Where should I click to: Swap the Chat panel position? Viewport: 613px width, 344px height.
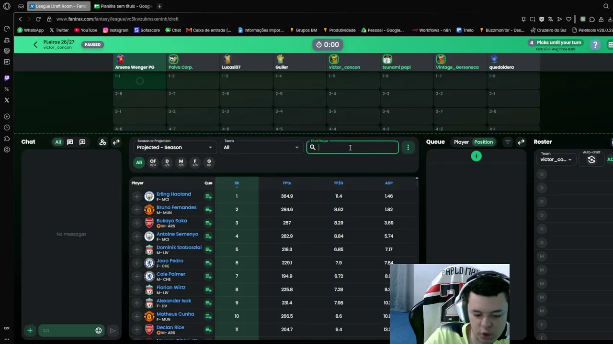click(116, 142)
